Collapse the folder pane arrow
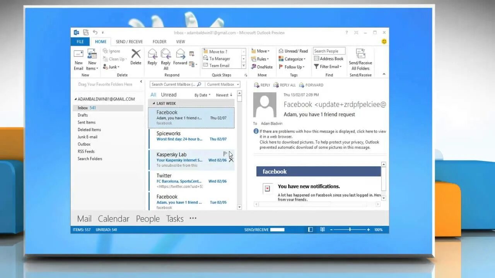 (141, 82)
